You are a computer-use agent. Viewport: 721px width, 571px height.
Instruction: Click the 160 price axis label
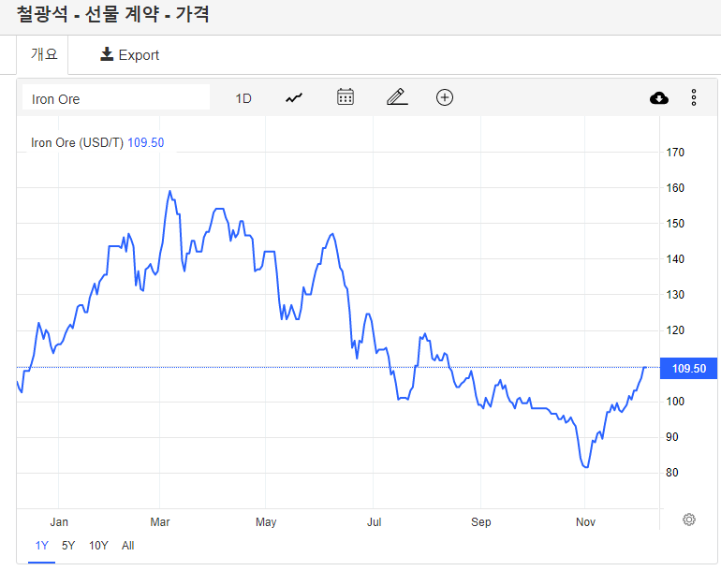coord(675,187)
